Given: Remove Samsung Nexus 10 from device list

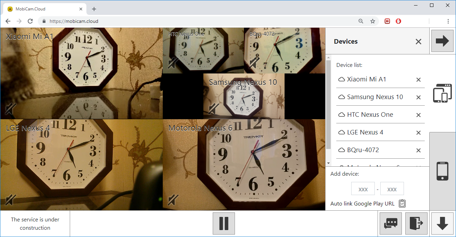Looking at the screenshot, I should [419, 97].
